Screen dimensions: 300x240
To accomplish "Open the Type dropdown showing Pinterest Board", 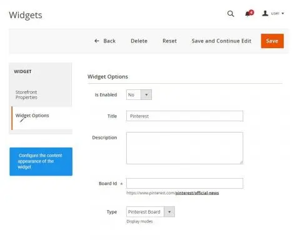I will tap(151, 212).
